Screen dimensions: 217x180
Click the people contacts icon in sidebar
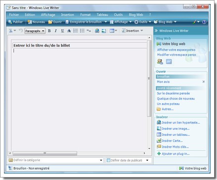[160, 61]
